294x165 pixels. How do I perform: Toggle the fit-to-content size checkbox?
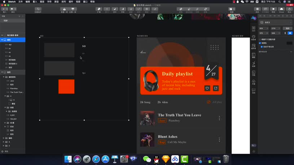click(x=260, y=40)
